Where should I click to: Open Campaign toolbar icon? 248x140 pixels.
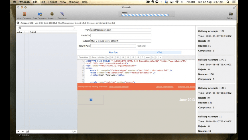24,14
